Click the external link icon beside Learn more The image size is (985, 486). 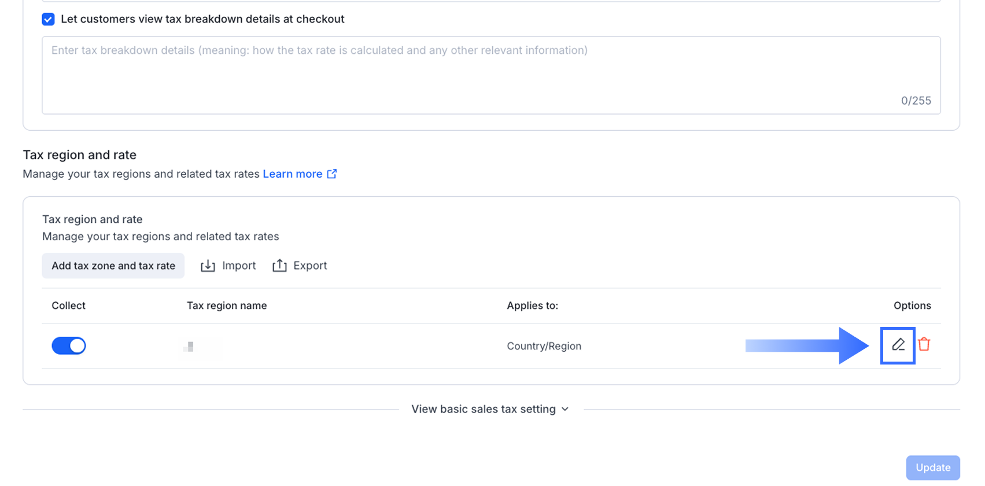pyautogui.click(x=332, y=174)
